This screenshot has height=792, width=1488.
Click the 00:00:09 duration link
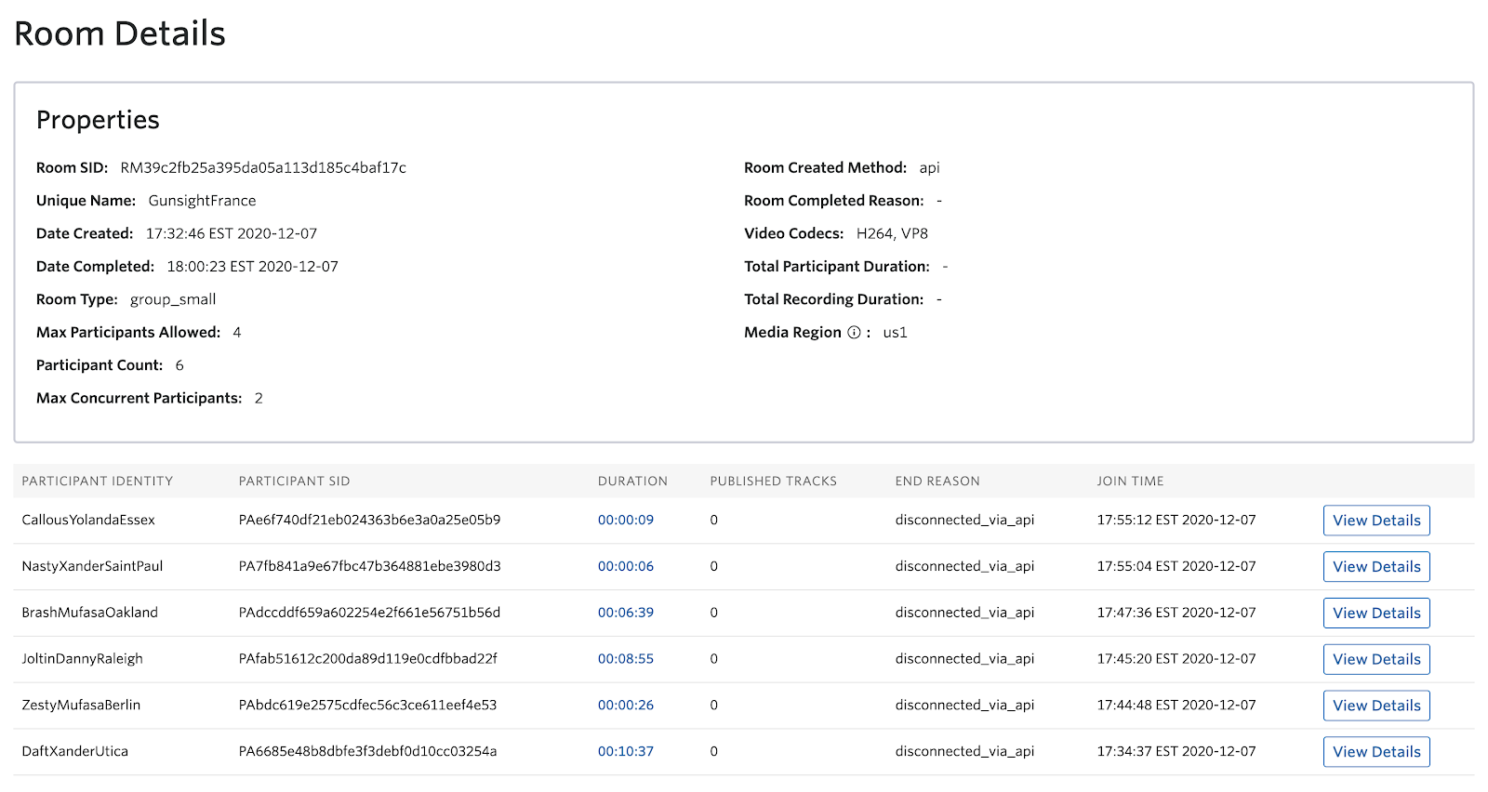[626, 520]
